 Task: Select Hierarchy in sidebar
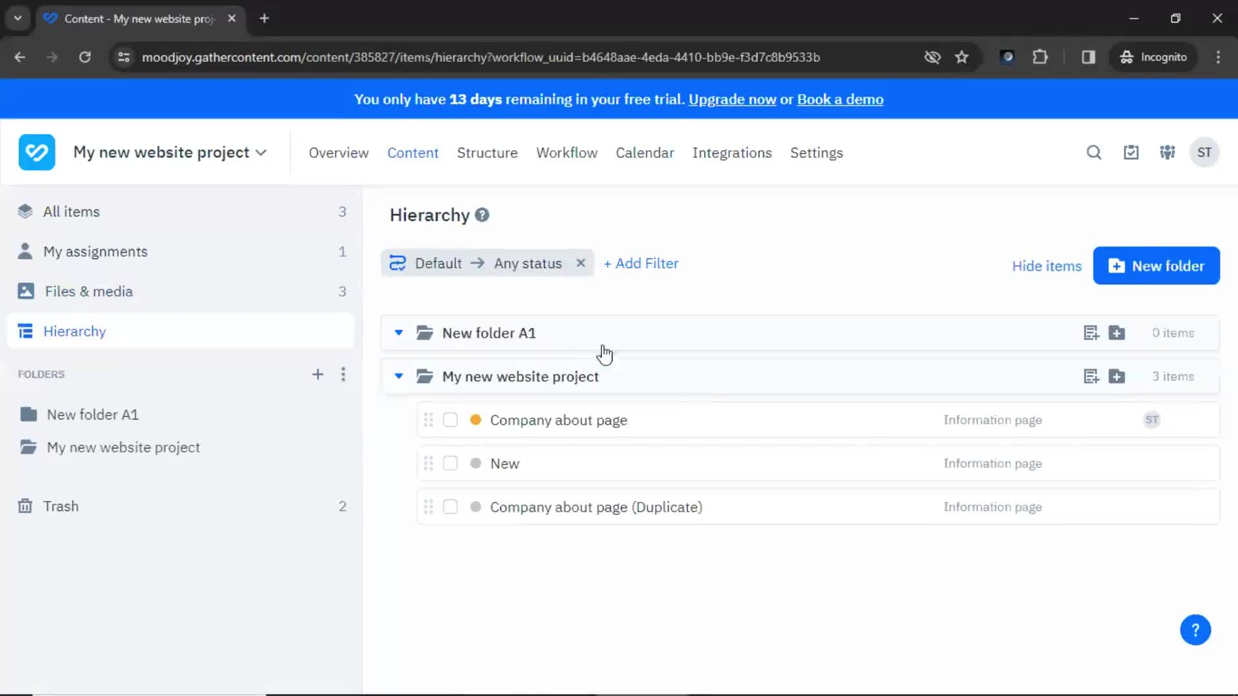tap(181, 331)
